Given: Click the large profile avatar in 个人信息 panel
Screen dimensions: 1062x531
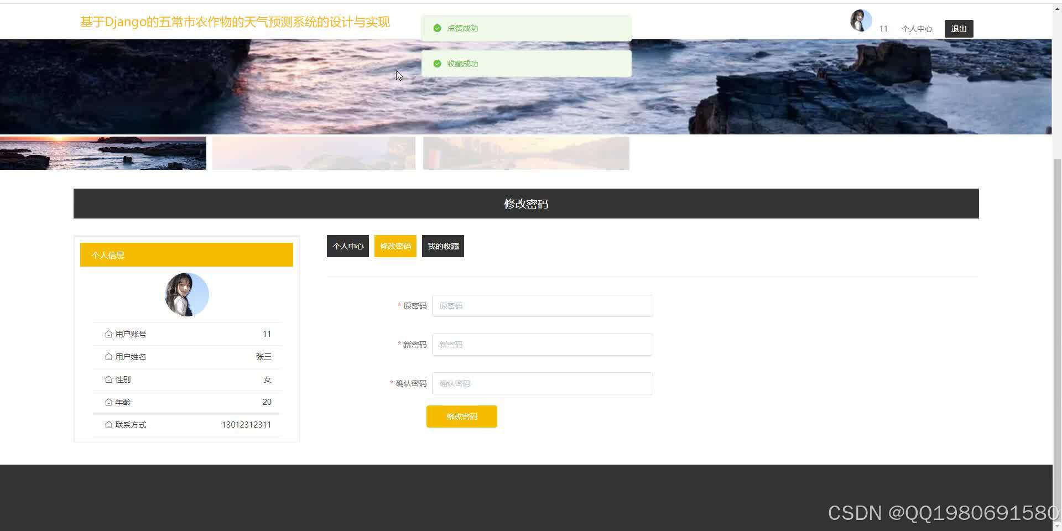Looking at the screenshot, I should [187, 294].
